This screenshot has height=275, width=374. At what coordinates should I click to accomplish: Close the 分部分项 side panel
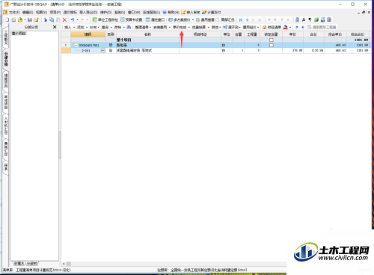[x=55, y=27]
